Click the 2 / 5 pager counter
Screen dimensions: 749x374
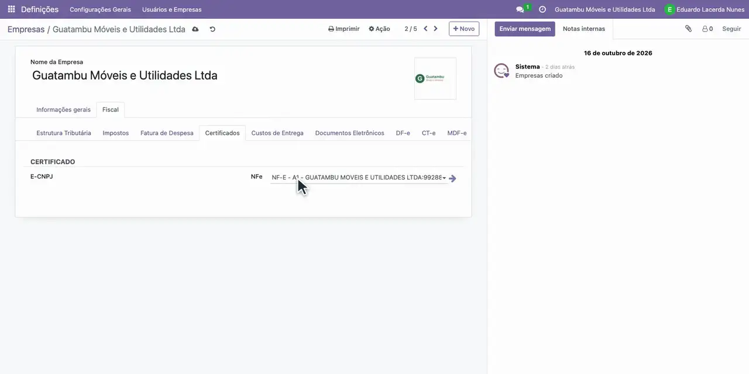[x=411, y=29]
